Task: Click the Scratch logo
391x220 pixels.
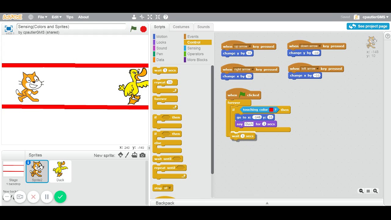Action: click(13, 17)
